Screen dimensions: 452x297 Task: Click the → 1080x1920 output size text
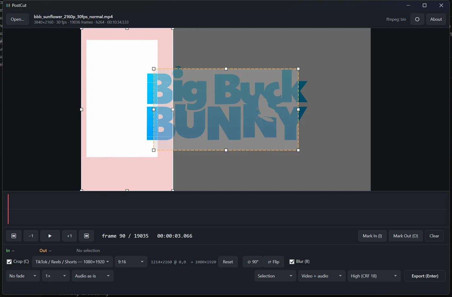[x=203, y=262]
